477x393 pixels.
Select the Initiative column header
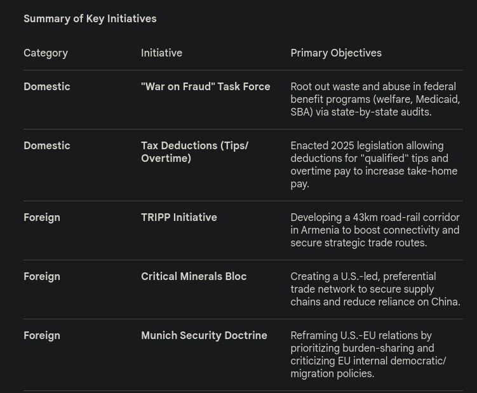tap(161, 53)
